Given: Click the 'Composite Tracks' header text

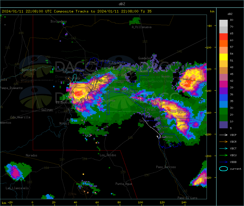Looking at the screenshot, I should pos(71,11).
